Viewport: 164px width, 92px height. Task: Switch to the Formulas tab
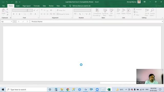coord(37,6)
